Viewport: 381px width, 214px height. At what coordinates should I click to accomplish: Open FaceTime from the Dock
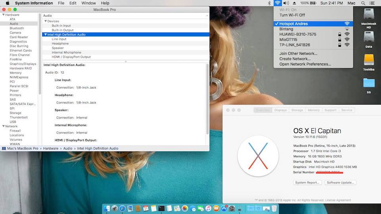[x=200, y=208]
